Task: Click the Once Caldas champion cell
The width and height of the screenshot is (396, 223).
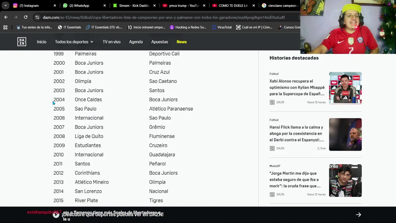Action: coord(88,99)
